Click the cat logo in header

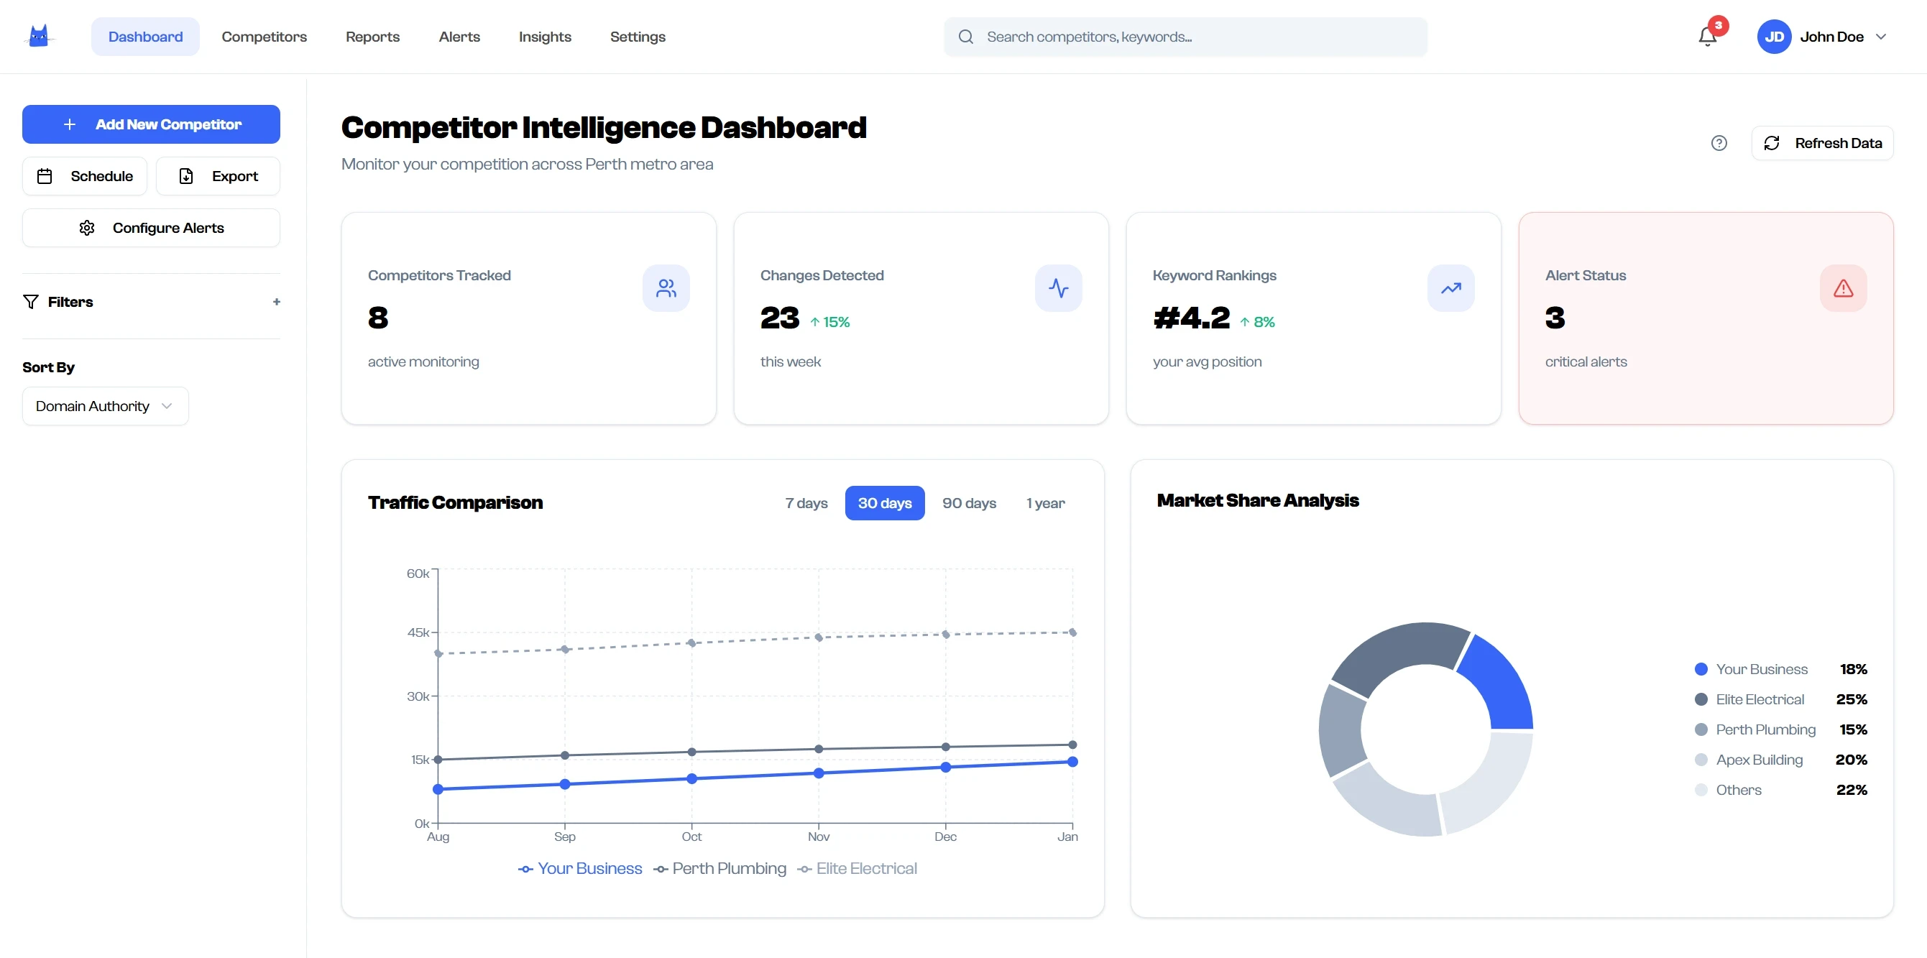(39, 36)
